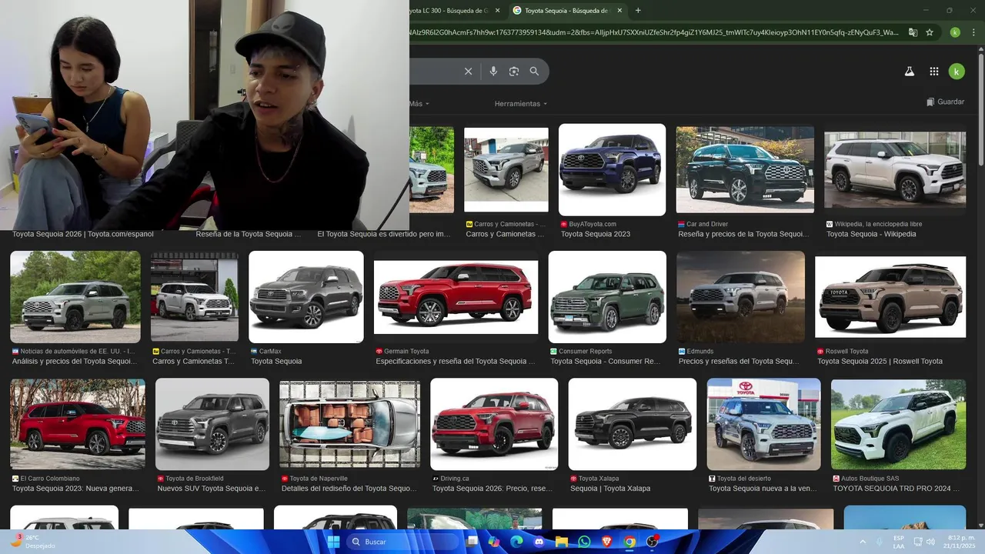Open the Noticias de automóviles silver Sequoia image

click(75, 297)
